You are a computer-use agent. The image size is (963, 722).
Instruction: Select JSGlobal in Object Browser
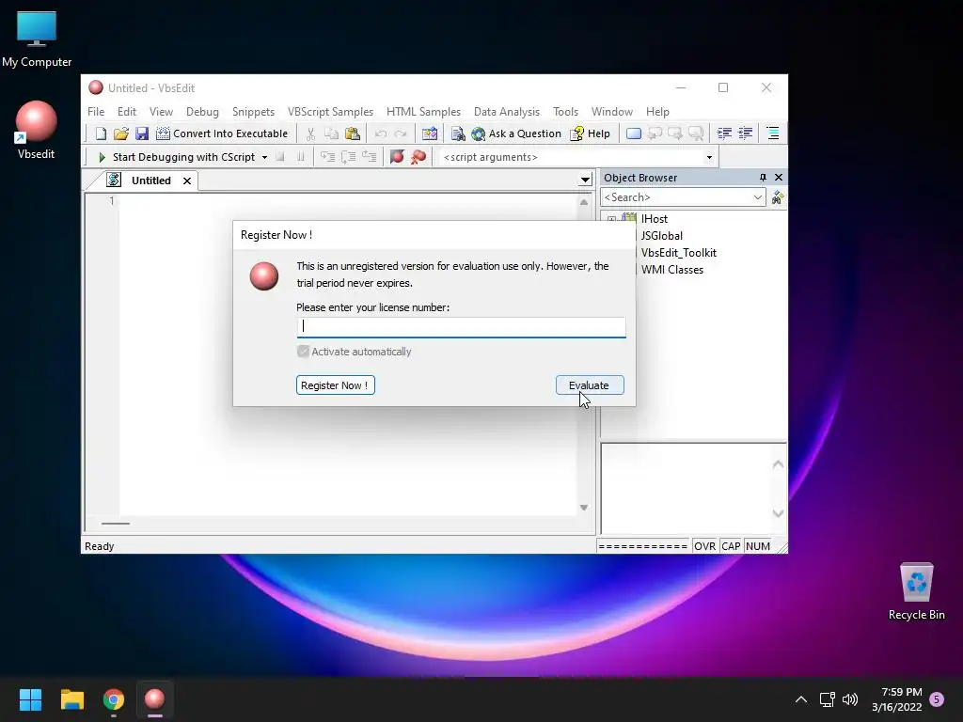tap(661, 236)
